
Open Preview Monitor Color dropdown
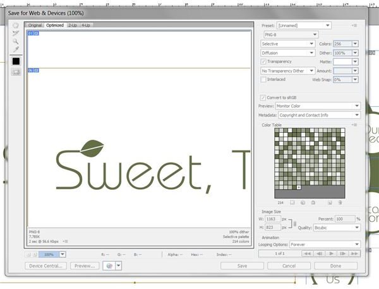click(318, 106)
